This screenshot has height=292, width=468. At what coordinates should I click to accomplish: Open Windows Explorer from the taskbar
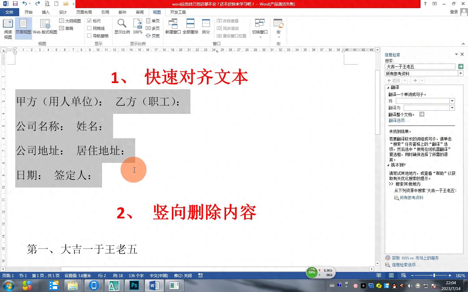point(73,286)
